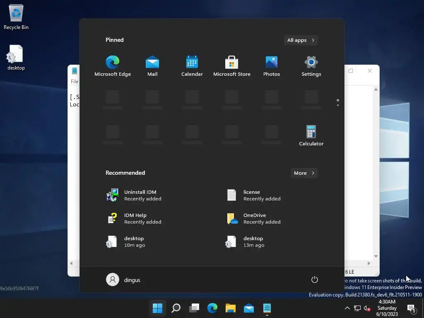
Task: Click Notepad scroll down arrow
Action: tap(376, 256)
